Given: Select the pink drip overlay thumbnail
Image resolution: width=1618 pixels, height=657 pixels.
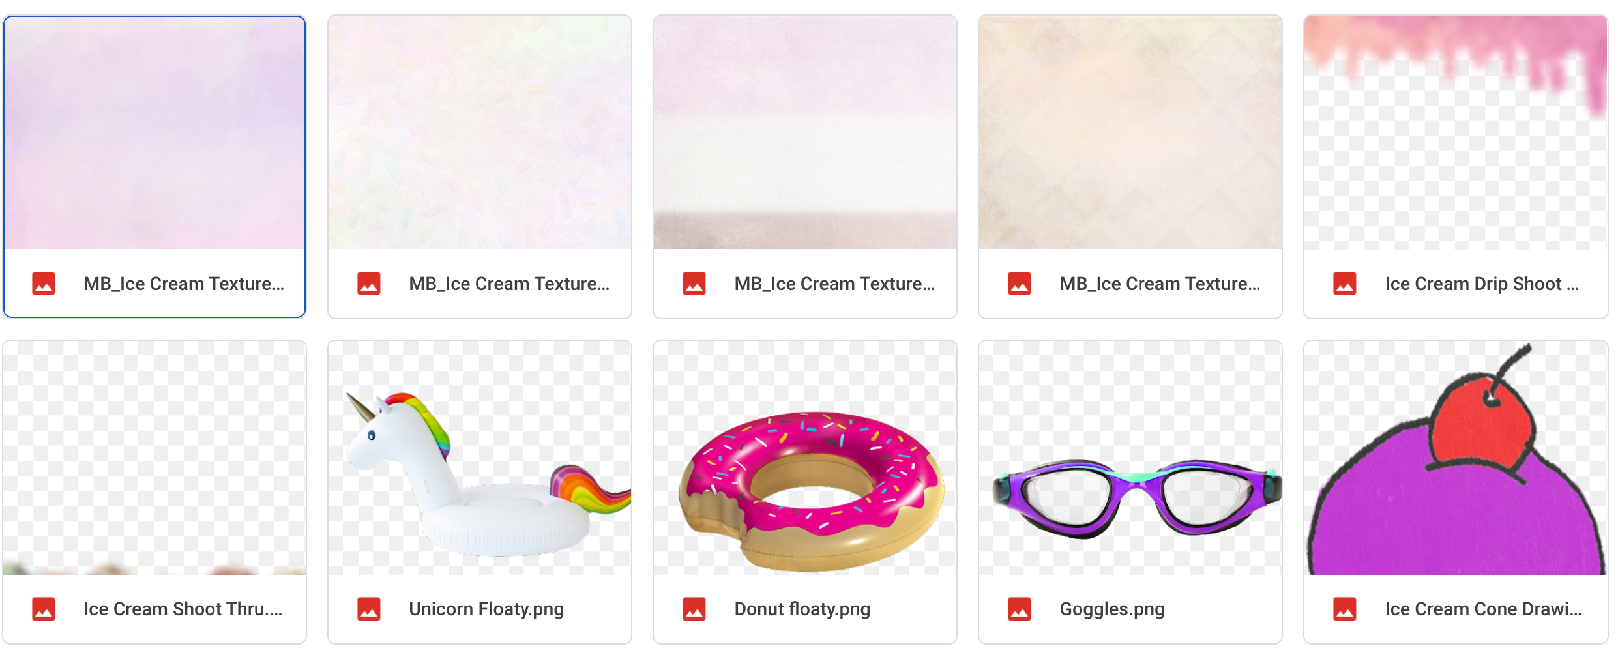Looking at the screenshot, I should [1456, 132].
